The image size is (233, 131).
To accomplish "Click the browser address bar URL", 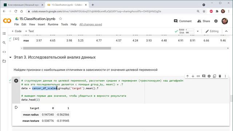I will pyautogui.click(x=96, y=11).
